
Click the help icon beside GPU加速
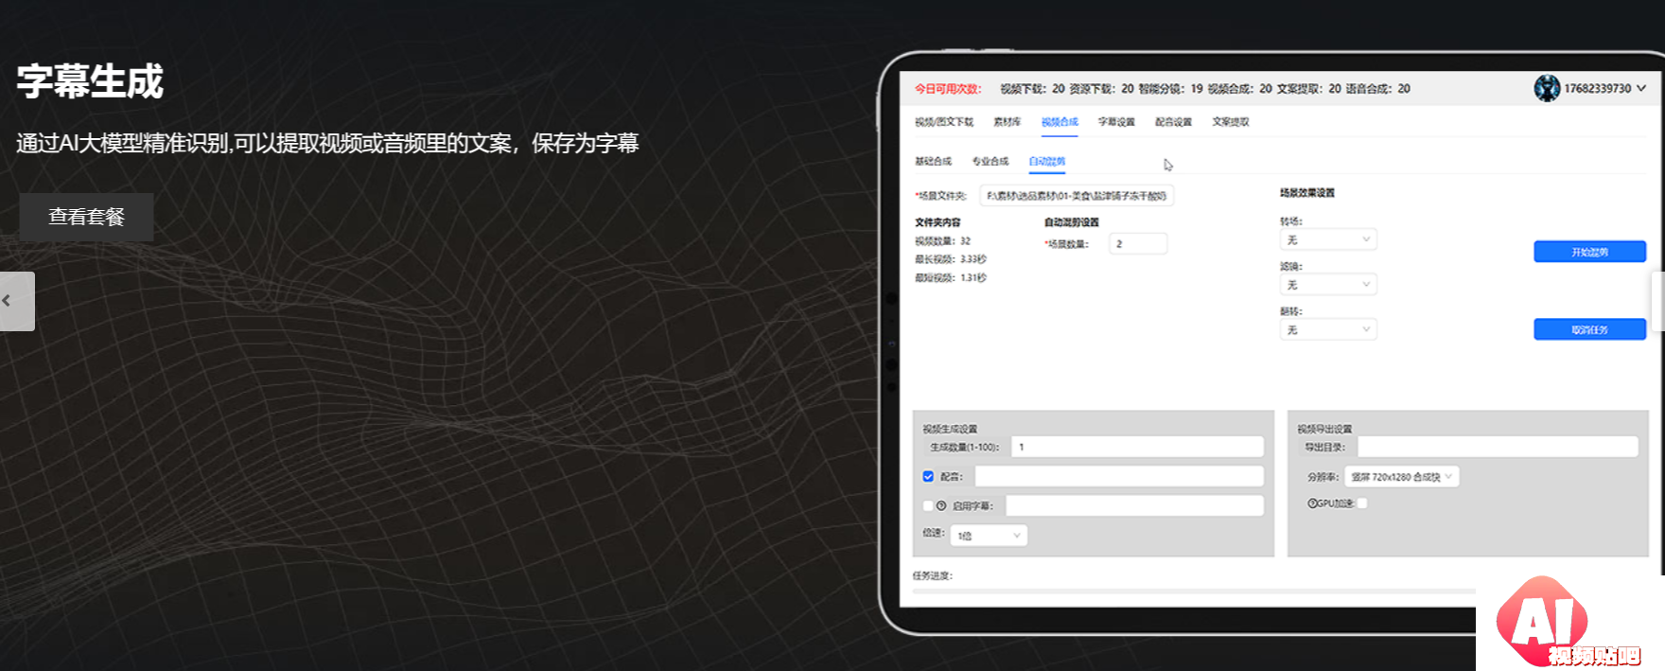tap(1312, 503)
